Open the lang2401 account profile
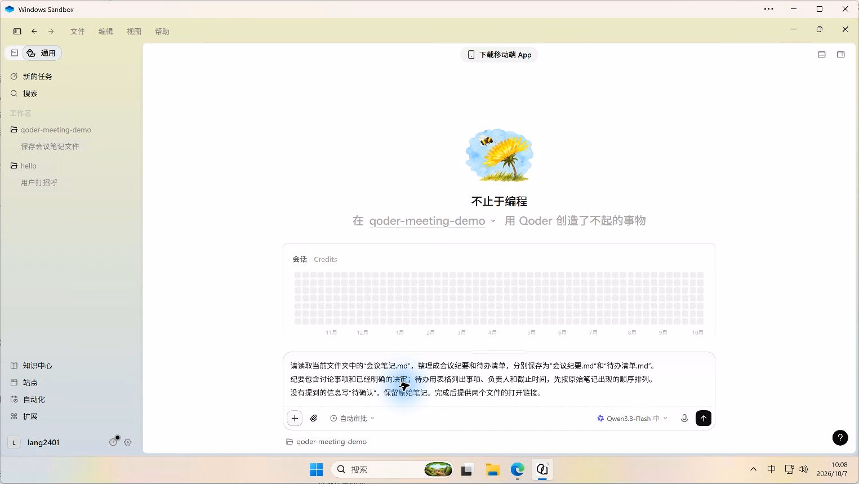859x484 pixels. [x=34, y=442]
